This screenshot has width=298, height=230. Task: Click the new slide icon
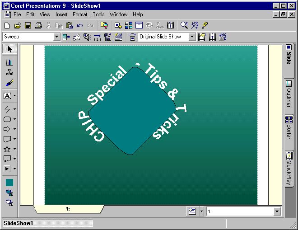pos(118,25)
